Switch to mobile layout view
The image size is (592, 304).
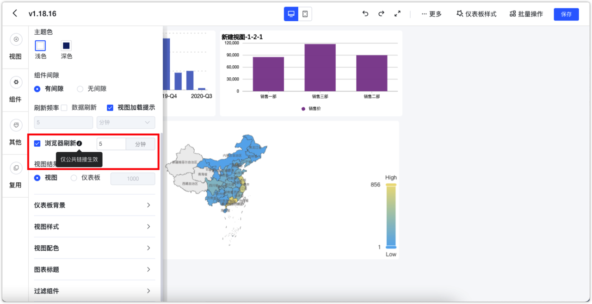coord(305,14)
